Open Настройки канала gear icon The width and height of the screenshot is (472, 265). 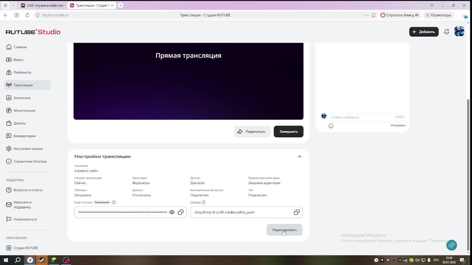coord(9,149)
